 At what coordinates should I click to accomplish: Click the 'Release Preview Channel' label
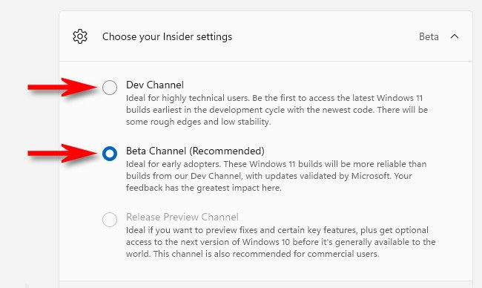point(182,217)
